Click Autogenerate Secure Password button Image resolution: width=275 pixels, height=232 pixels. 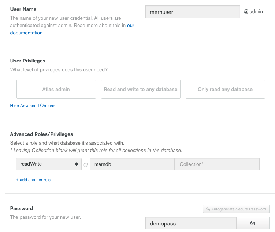point(236,209)
